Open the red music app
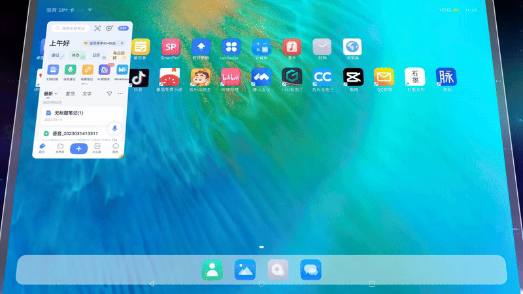Viewport: 523px width, 294px height. click(x=292, y=47)
